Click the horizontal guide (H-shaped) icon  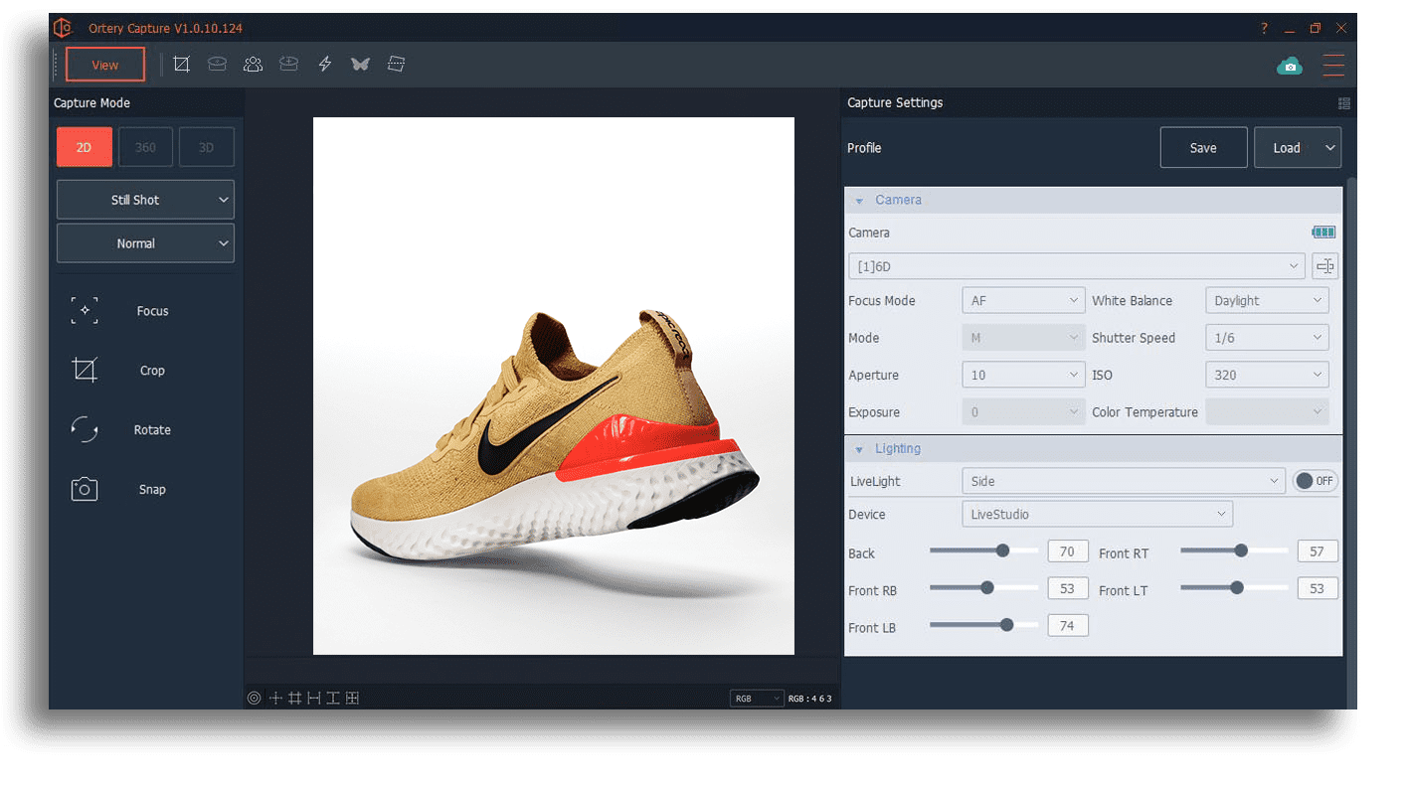[313, 699]
